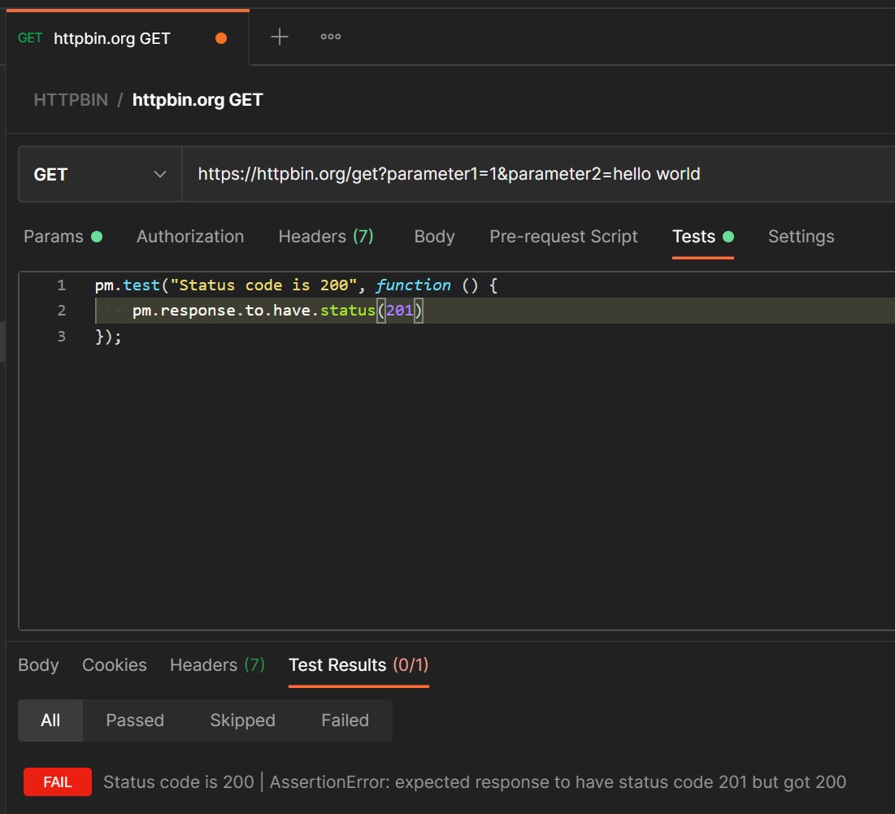This screenshot has width=895, height=814.
Task: Click the request URL input field
Action: pyautogui.click(x=537, y=174)
